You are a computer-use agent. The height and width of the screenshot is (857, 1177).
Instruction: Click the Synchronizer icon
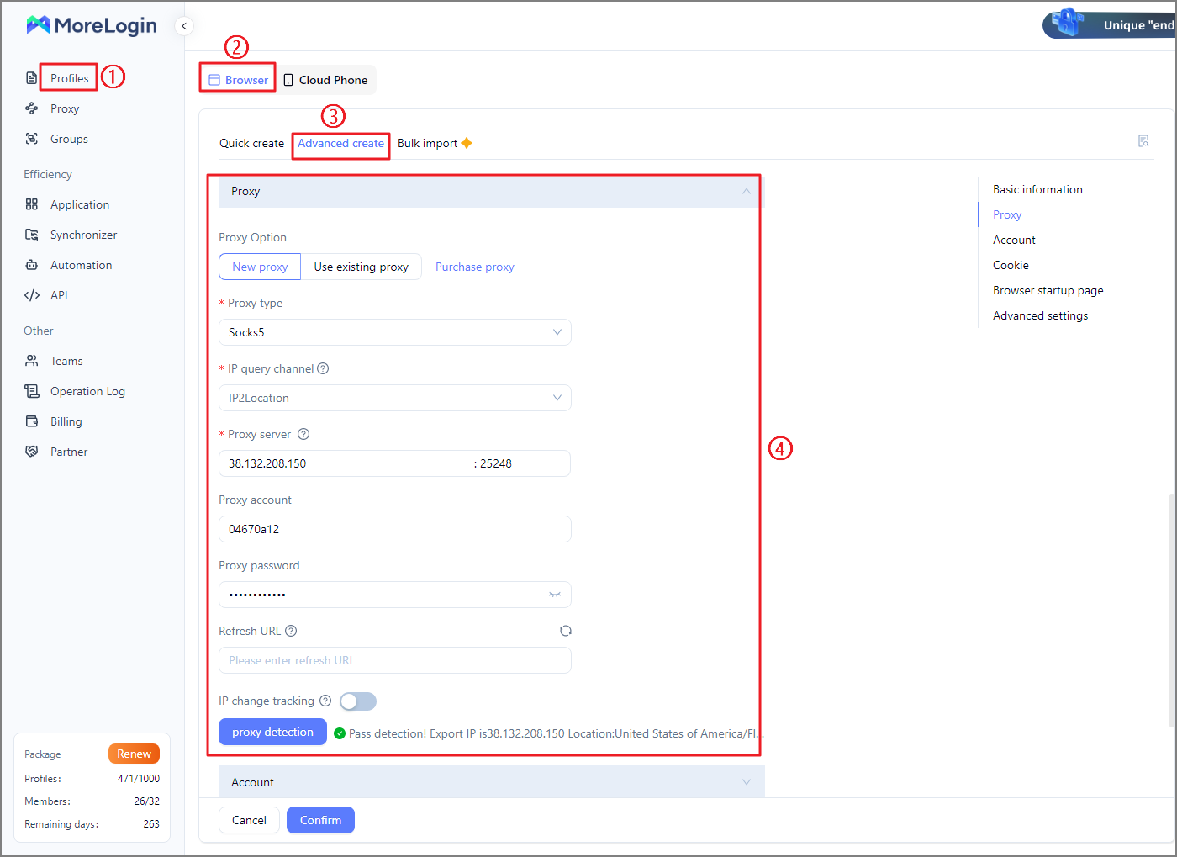[x=31, y=235]
